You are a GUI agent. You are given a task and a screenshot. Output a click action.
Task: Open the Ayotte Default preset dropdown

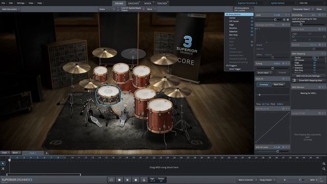[x=282, y=3]
